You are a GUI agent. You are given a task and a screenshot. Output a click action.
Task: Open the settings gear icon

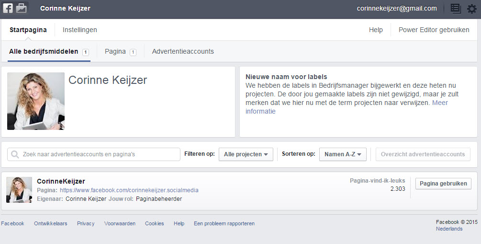[472, 9]
